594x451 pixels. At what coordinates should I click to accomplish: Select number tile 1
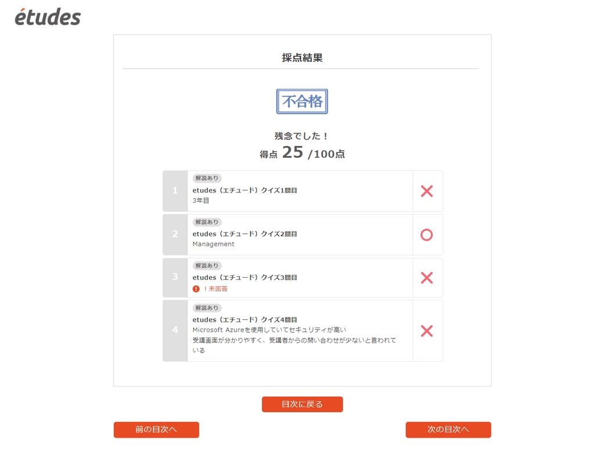click(175, 191)
